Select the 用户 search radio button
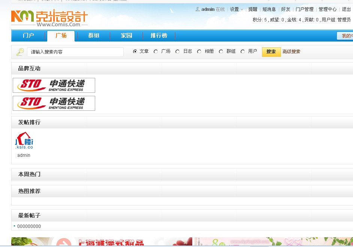The image size is (353, 247). tap(242, 52)
